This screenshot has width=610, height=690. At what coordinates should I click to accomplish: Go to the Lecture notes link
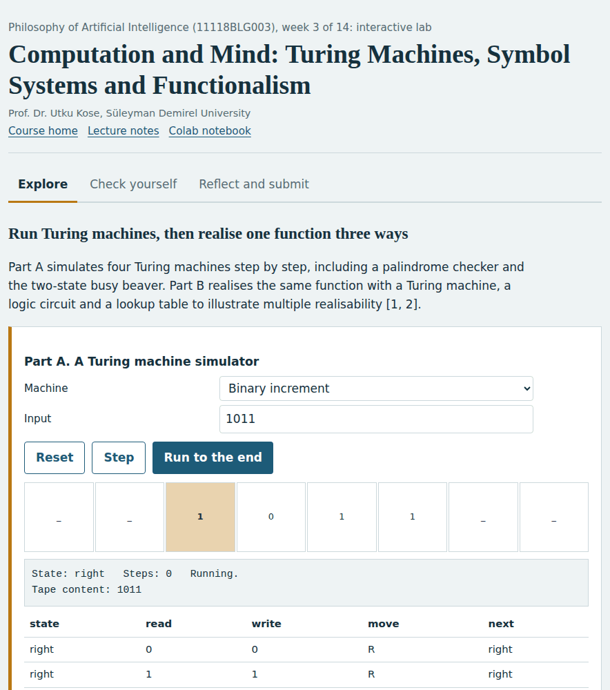coord(124,130)
